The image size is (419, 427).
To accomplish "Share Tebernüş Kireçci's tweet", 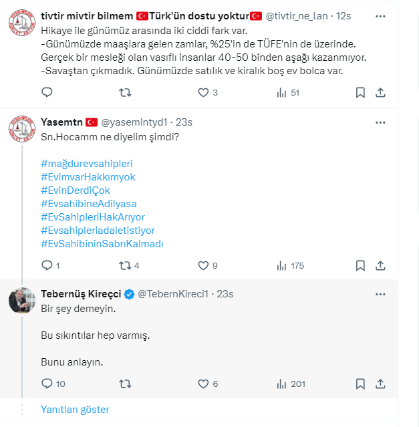I will [x=380, y=384].
